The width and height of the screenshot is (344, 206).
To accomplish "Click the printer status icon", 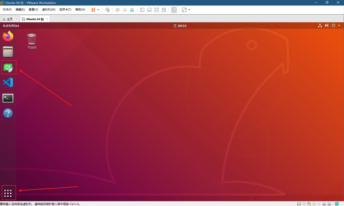I will coord(314,204).
